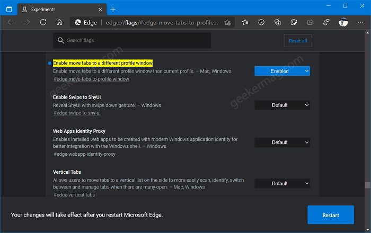Image resolution: width=371 pixels, height=233 pixels.
Task: Focus the Search flags field
Action: 132,40
